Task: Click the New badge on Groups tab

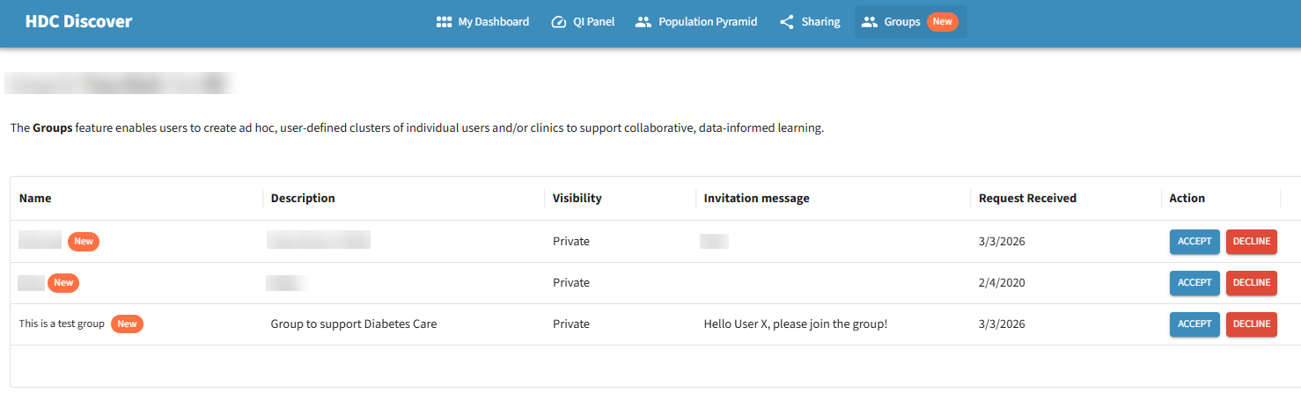Action: [x=942, y=22]
